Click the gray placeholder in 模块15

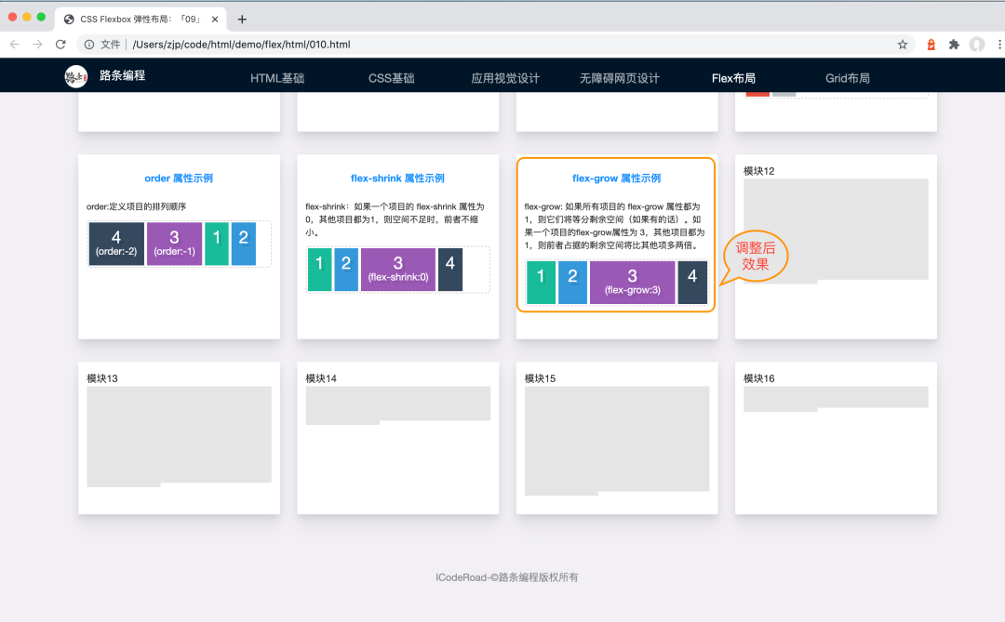tap(617, 440)
